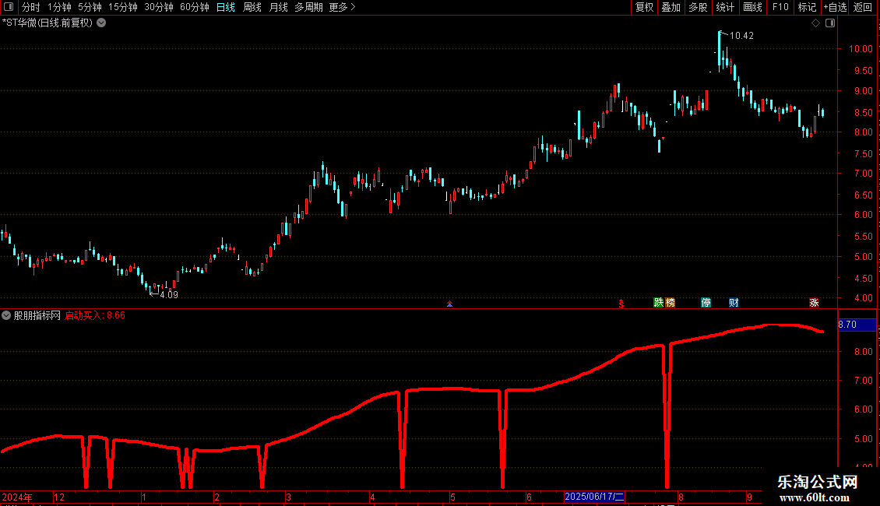Click the teal 停 event marker
The height and width of the screenshot is (506, 880).
[706, 303]
